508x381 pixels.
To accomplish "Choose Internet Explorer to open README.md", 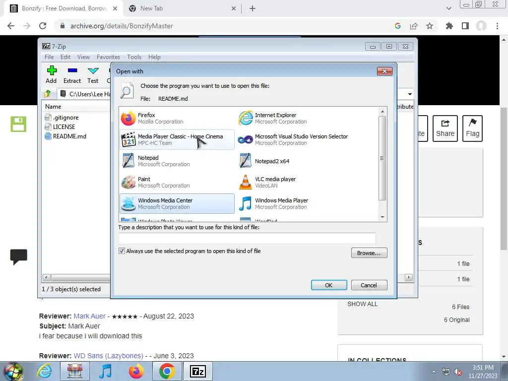I will tap(294, 118).
